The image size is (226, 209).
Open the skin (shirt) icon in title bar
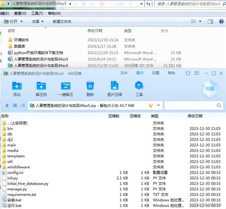pyautogui.click(x=188, y=73)
